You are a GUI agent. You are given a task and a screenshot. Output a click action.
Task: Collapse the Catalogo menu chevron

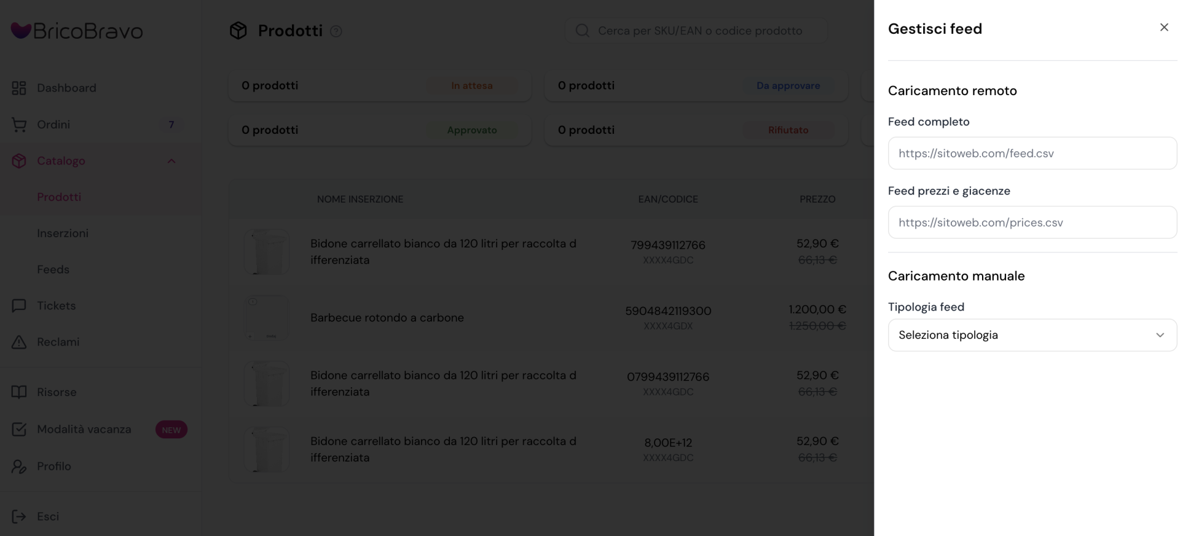pyautogui.click(x=171, y=161)
